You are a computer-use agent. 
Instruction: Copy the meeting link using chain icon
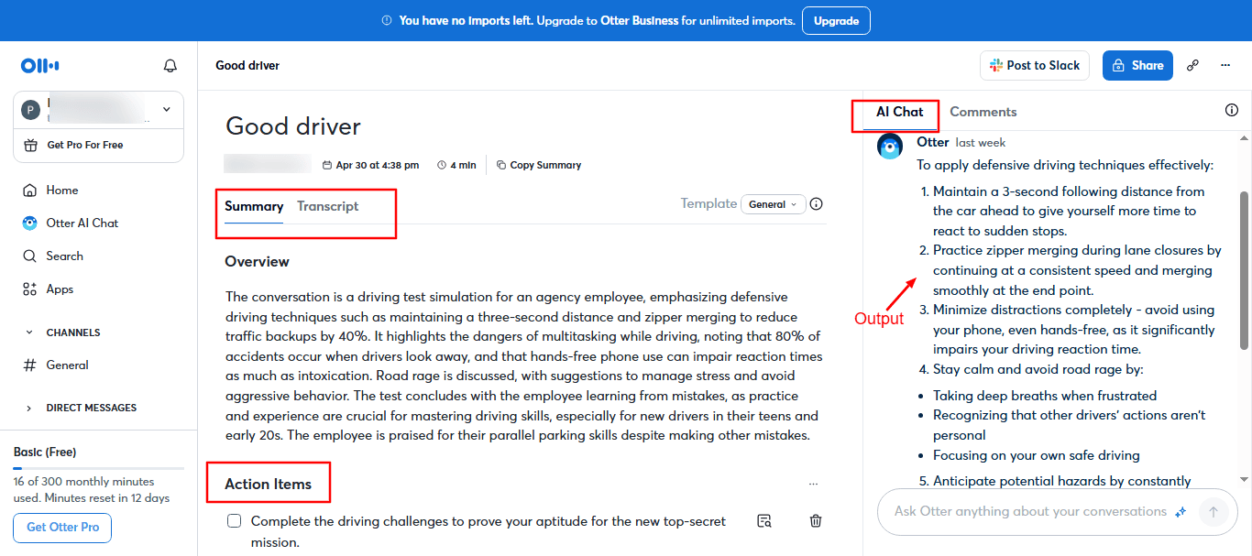(1193, 66)
